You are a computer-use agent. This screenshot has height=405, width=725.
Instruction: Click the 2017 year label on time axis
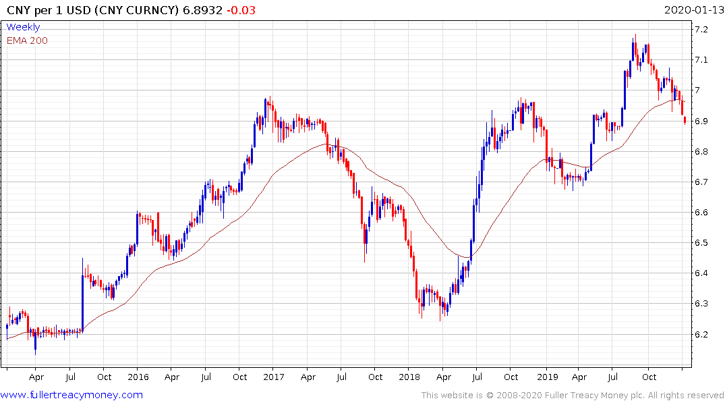[x=273, y=377]
